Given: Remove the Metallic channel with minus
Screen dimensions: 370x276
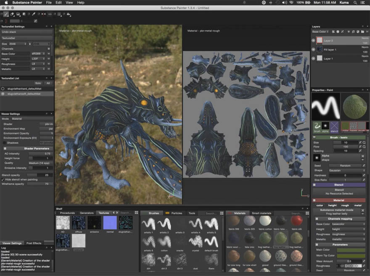Looking at the screenshot, I should [49, 69].
